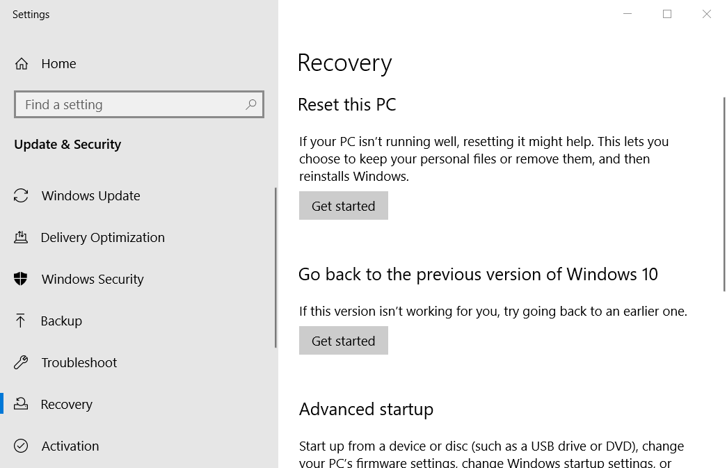Click the Windows Update sync arrows icon
Screen dimensions: 727x468
click(21, 195)
